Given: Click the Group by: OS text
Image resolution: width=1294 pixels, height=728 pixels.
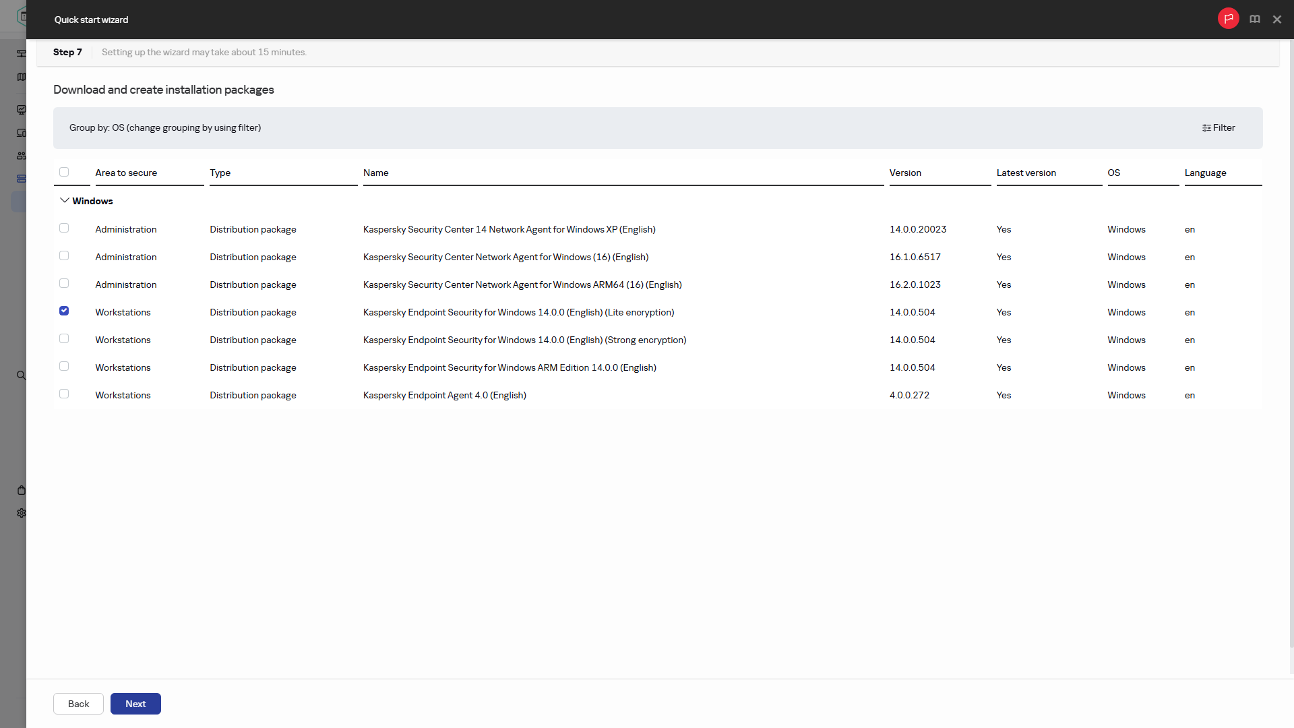Looking at the screenshot, I should 164,128.
